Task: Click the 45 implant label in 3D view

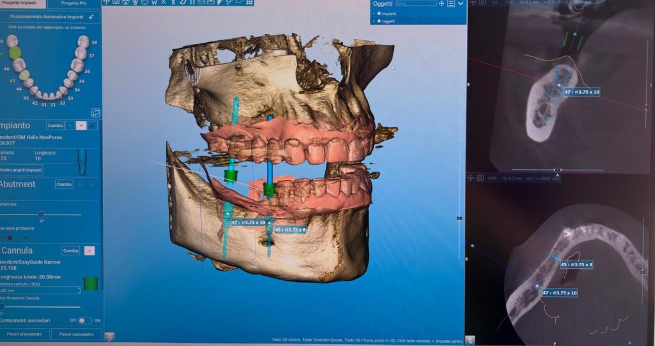Action: (290, 229)
